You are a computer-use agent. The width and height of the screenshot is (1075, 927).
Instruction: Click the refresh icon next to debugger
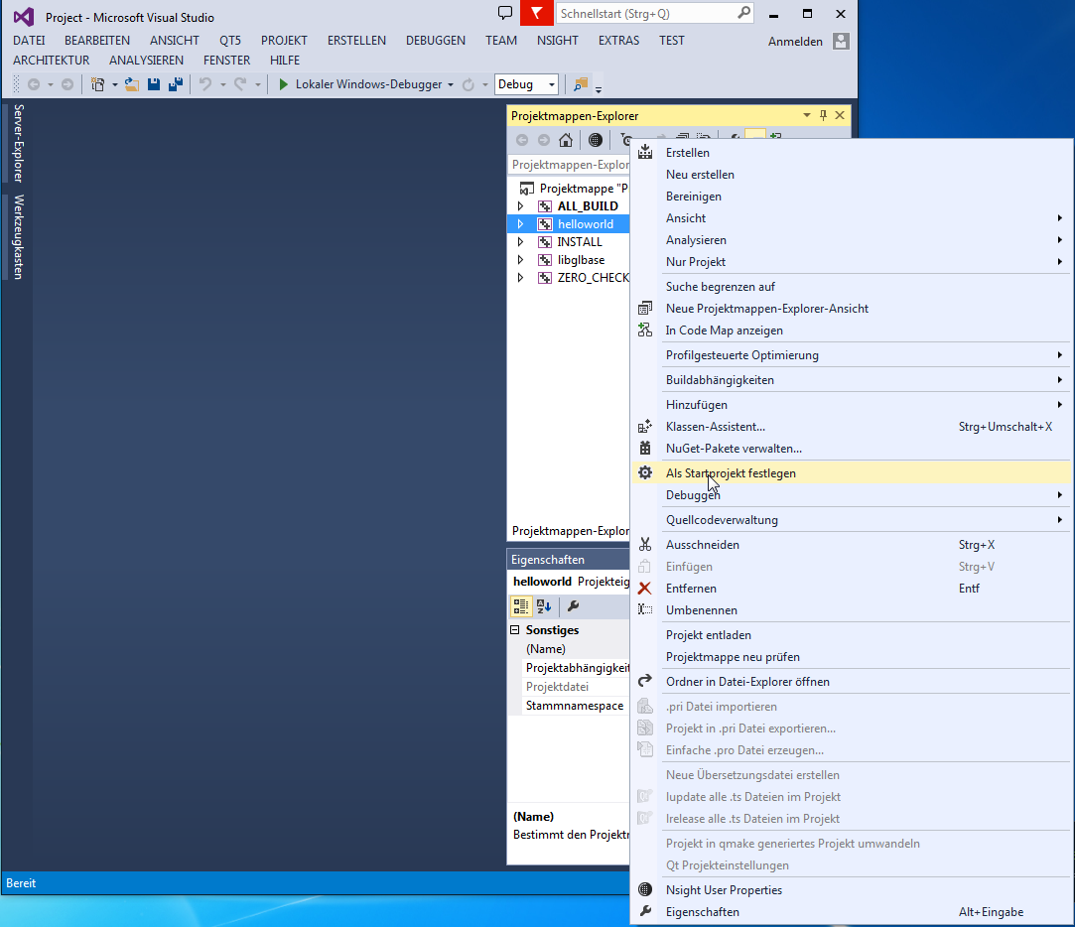(x=469, y=84)
